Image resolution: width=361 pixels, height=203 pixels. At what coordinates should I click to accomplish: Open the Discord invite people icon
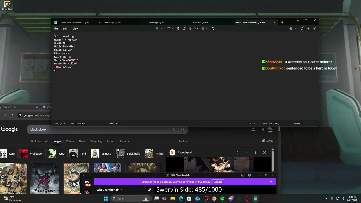[x=150, y=190]
